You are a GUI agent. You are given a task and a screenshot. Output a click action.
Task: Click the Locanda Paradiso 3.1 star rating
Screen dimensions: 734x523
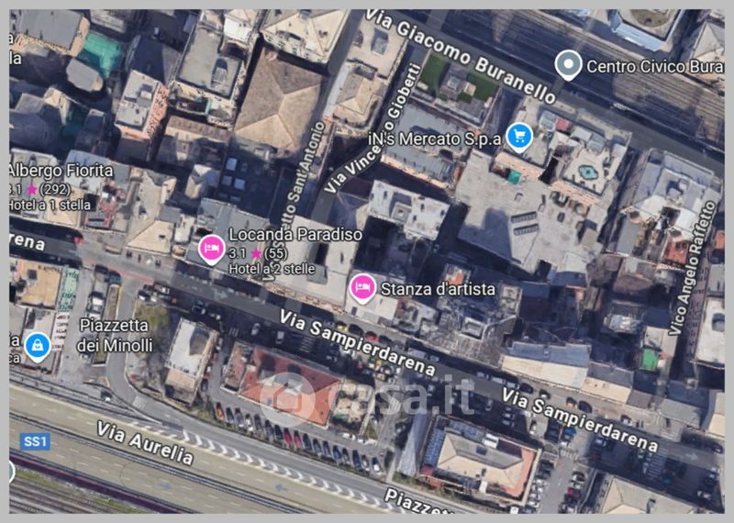(x=258, y=254)
